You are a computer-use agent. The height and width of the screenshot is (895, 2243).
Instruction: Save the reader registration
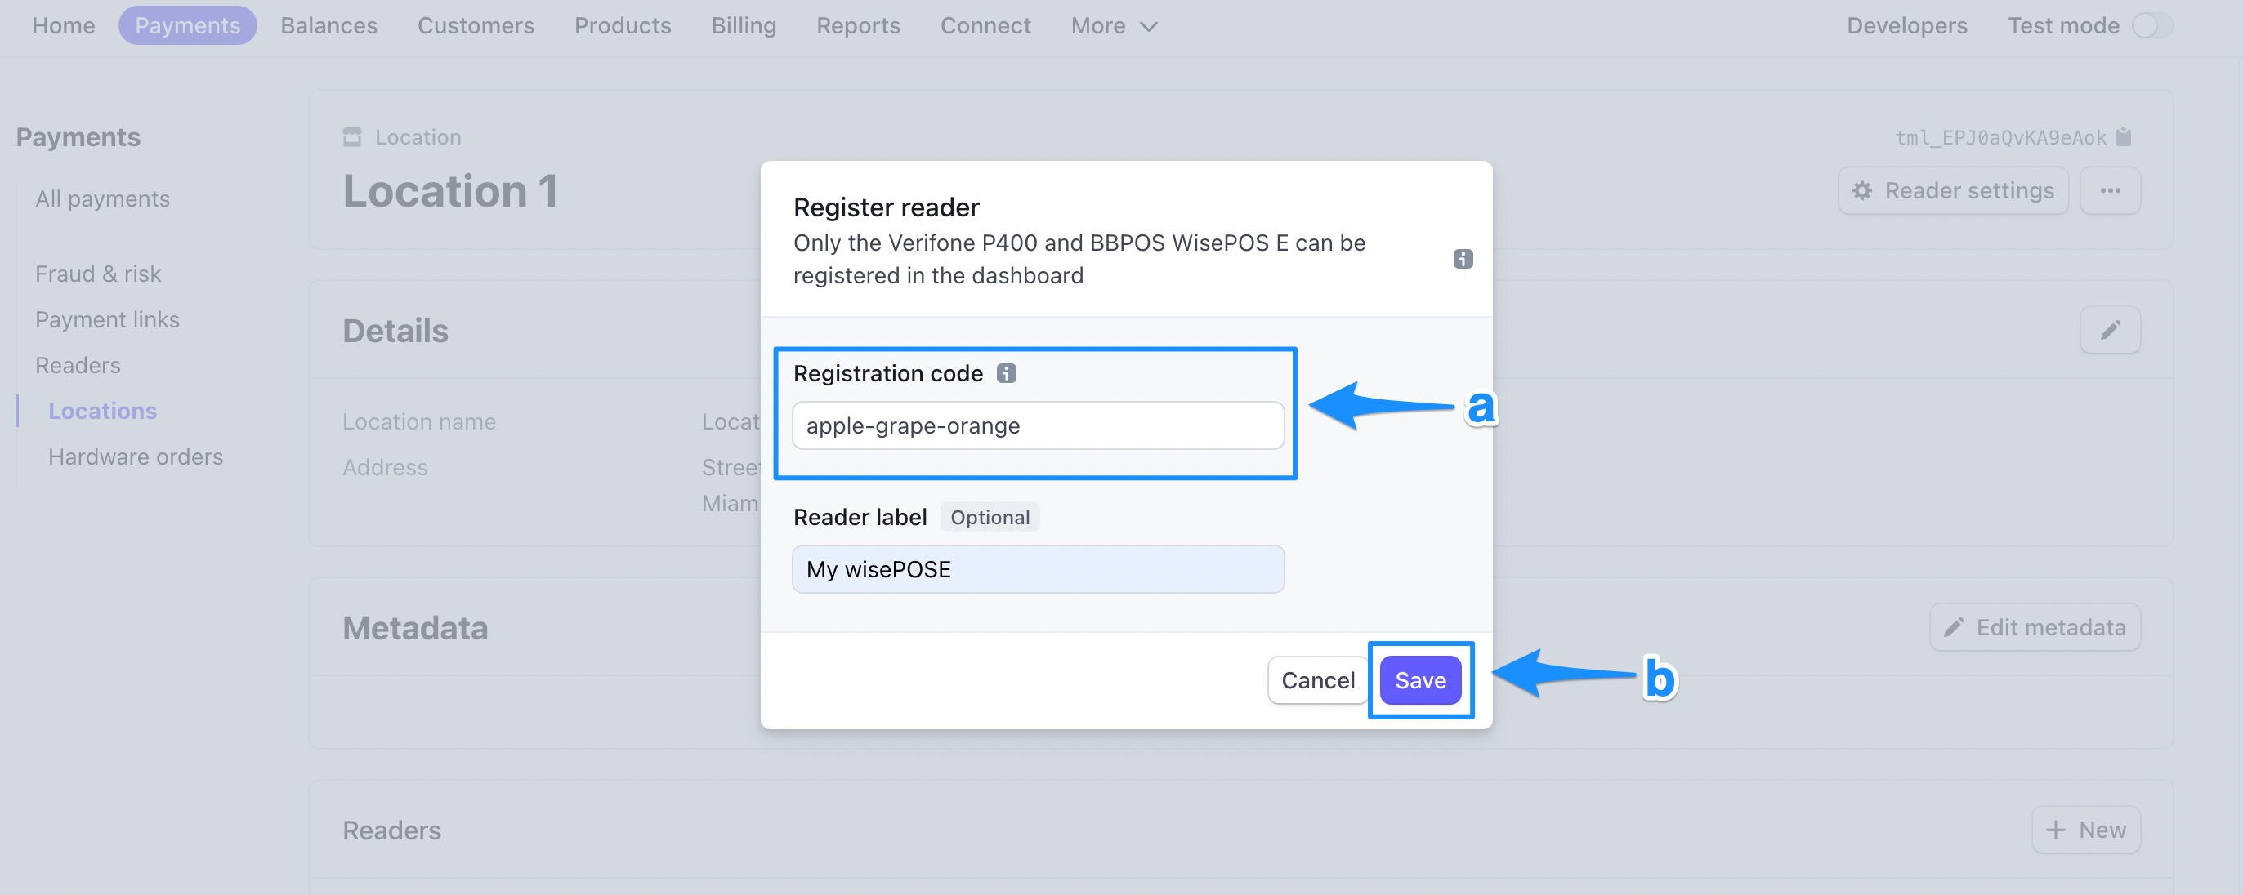click(1419, 680)
